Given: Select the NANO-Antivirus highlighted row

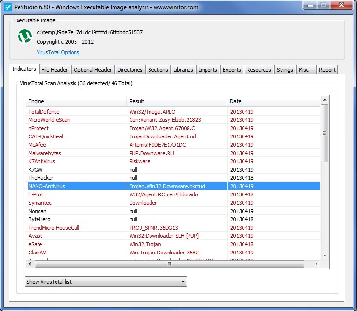Looking at the screenshot, I should [173, 186].
